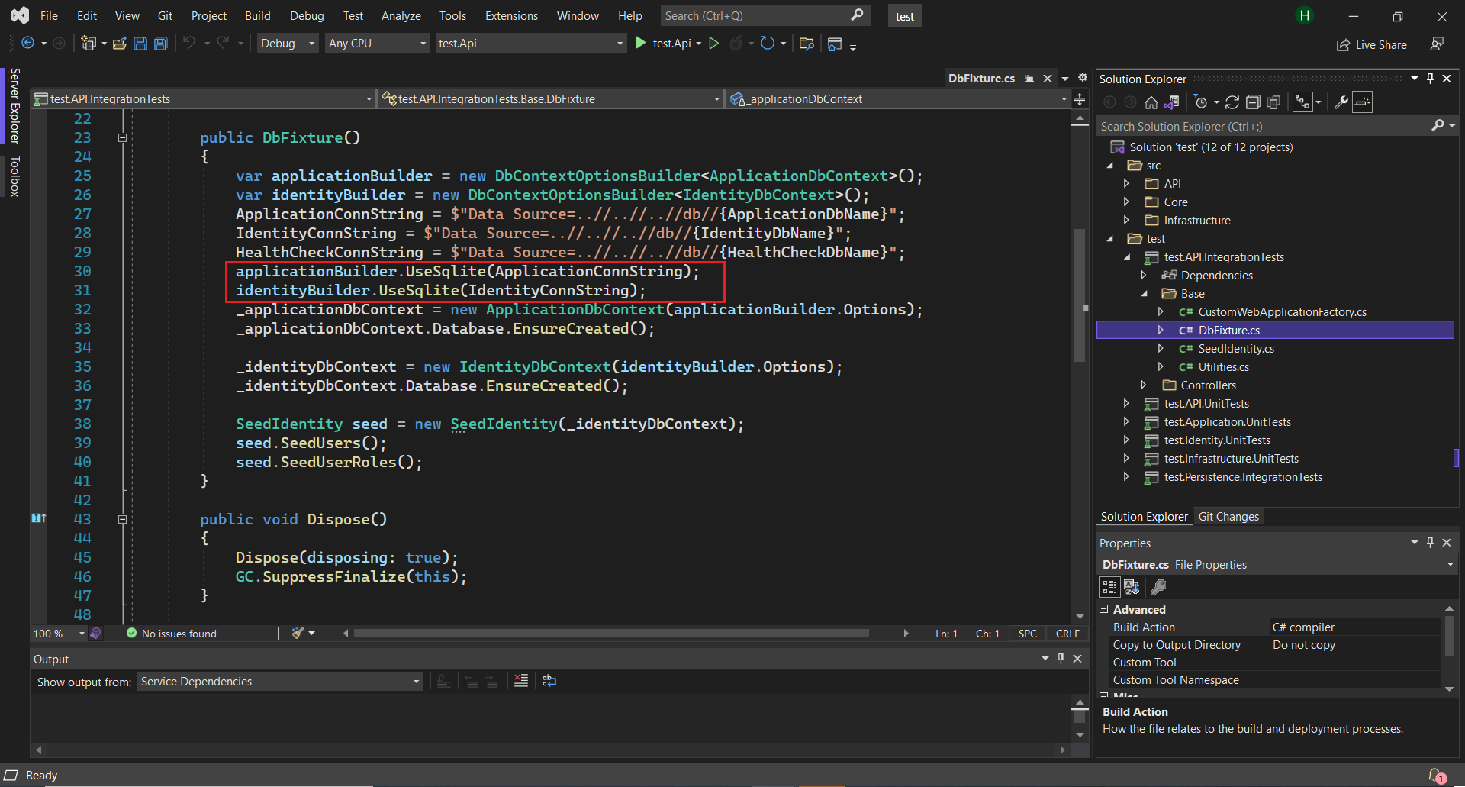The height and width of the screenshot is (787, 1465).
Task: Click the Undo arrow icon
Action: [189, 44]
